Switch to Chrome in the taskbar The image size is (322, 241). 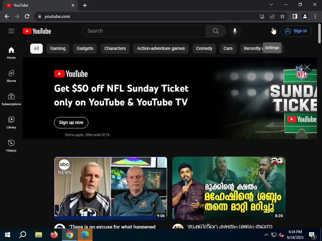click(69, 235)
